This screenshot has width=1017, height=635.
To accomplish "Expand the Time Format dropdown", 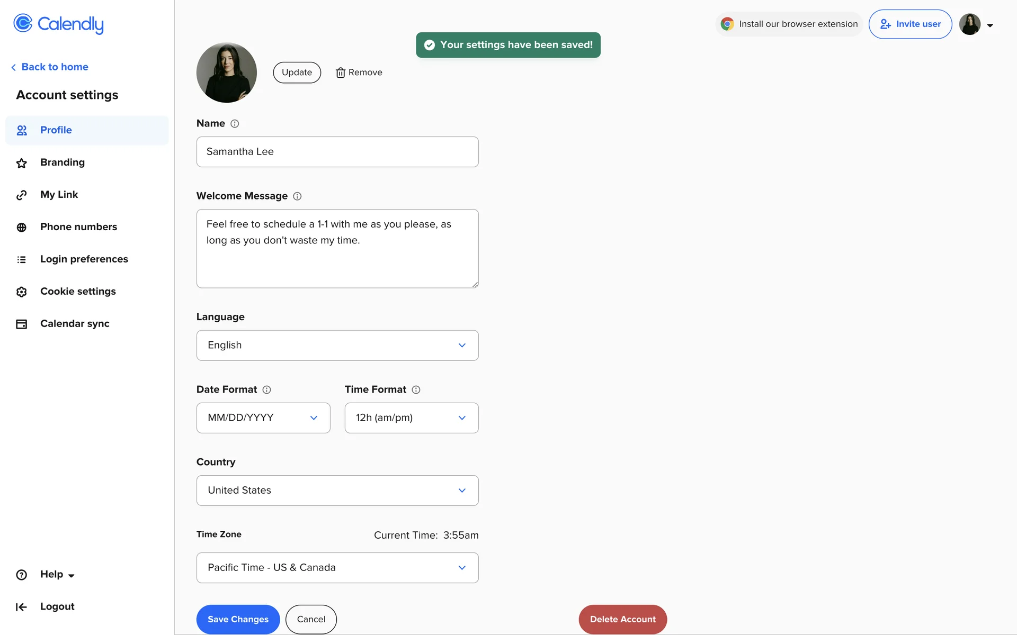I will coord(412,418).
